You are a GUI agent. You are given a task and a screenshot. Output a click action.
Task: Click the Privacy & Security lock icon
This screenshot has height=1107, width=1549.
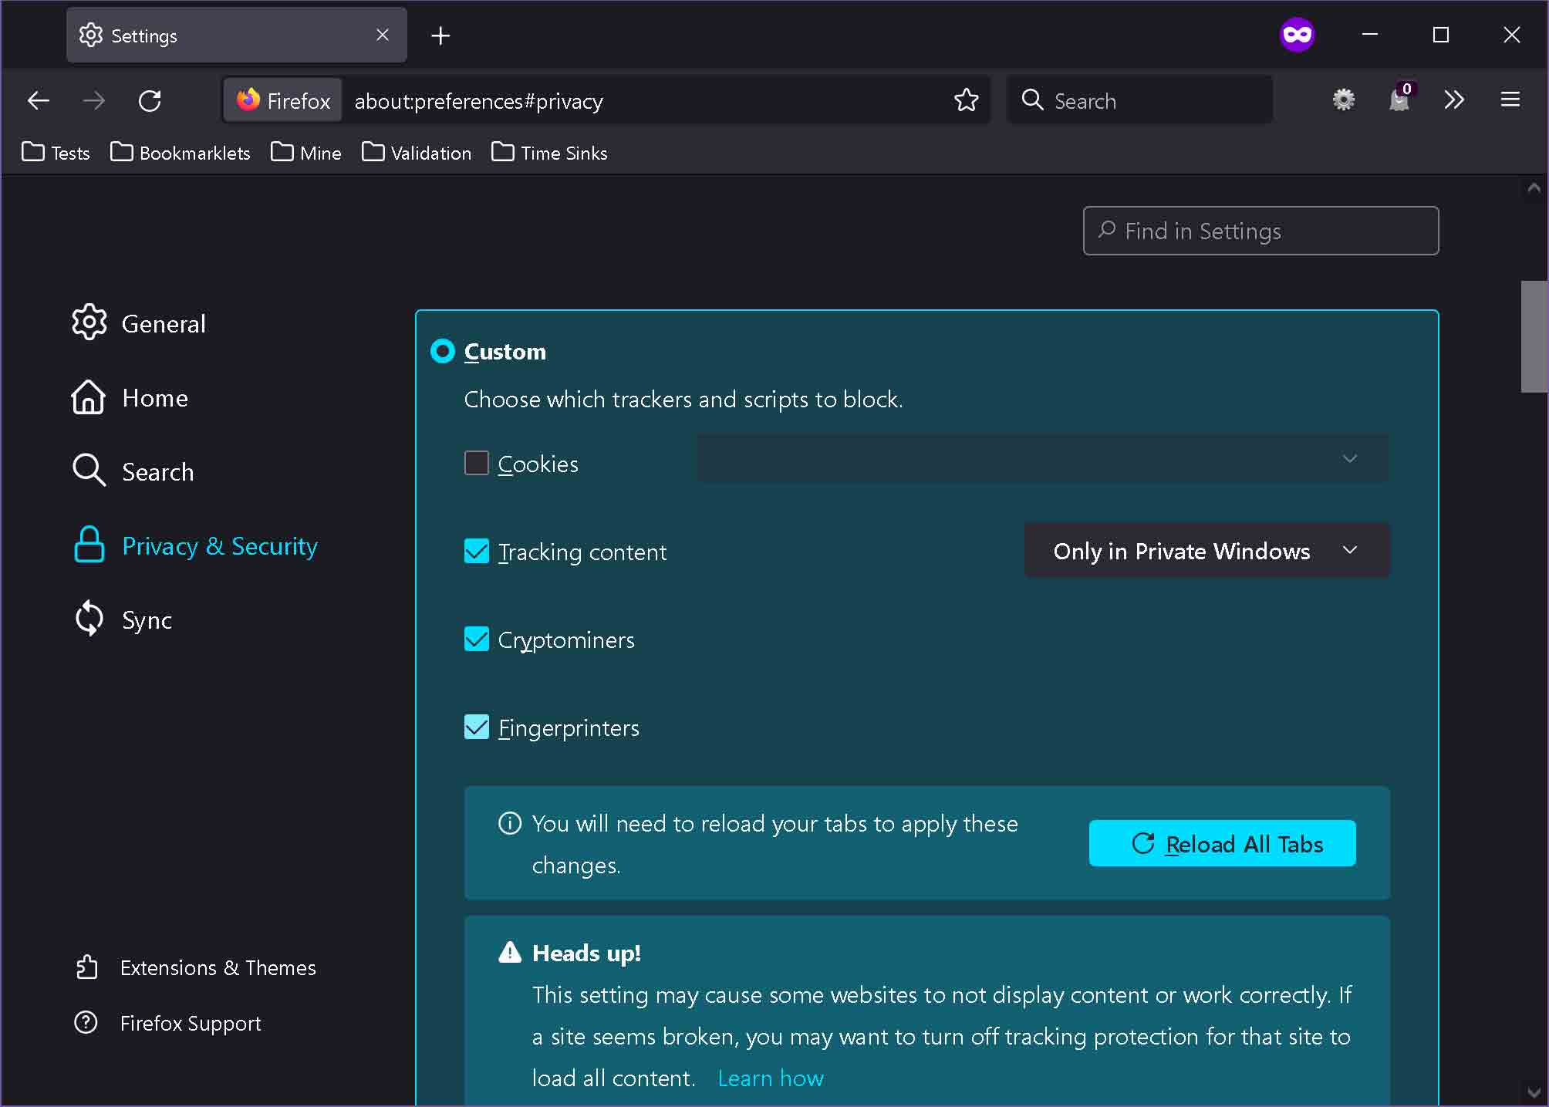point(89,545)
